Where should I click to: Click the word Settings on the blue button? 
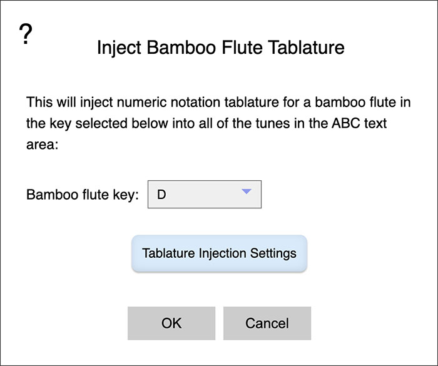[273, 253]
